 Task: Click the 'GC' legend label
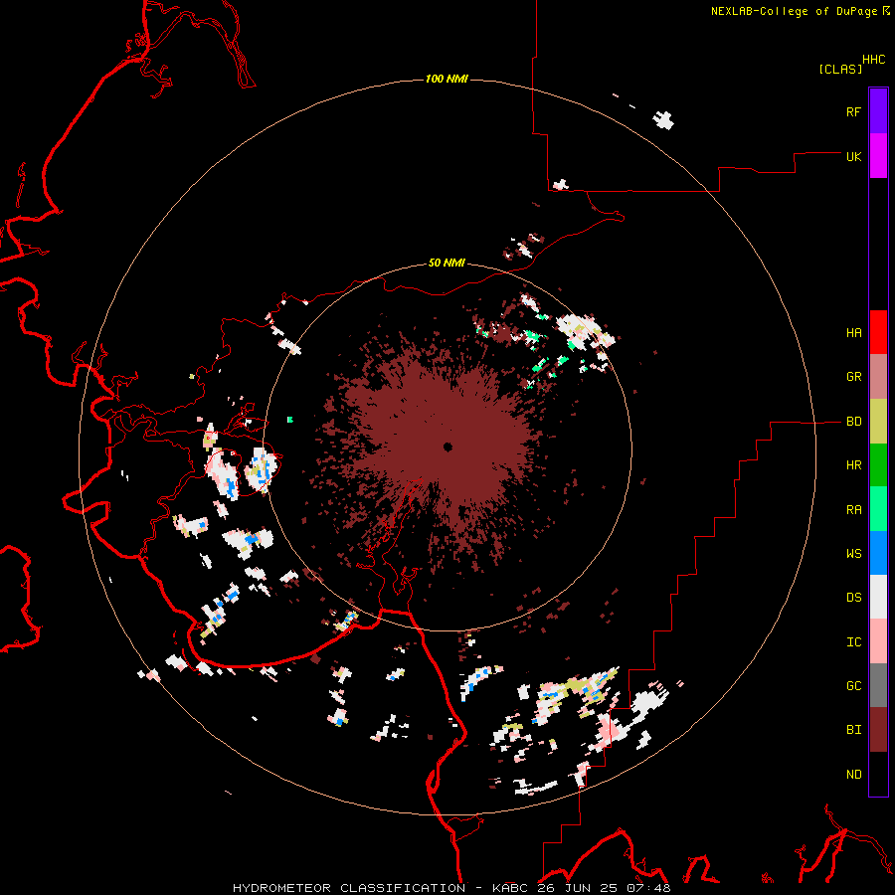coord(853,685)
